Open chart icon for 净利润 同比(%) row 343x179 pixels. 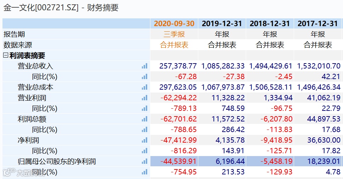[144, 151]
